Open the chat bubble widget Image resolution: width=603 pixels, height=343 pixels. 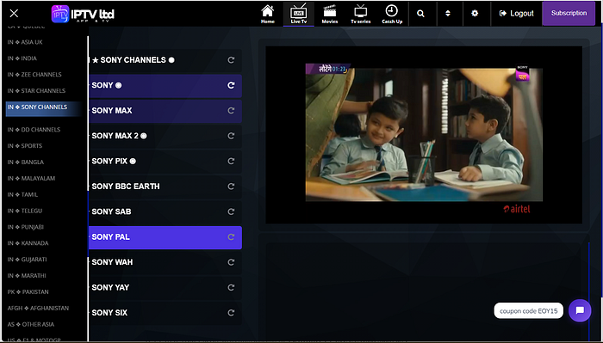coord(580,310)
